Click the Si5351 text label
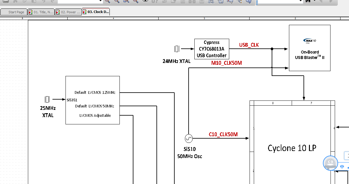The height and width of the screenshot is (184, 349). [72, 100]
